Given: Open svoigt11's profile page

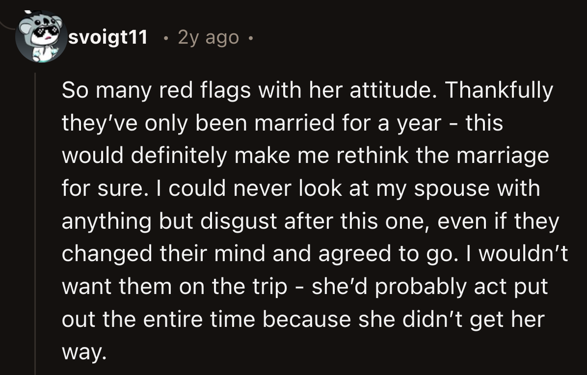Looking at the screenshot, I should tap(108, 37).
